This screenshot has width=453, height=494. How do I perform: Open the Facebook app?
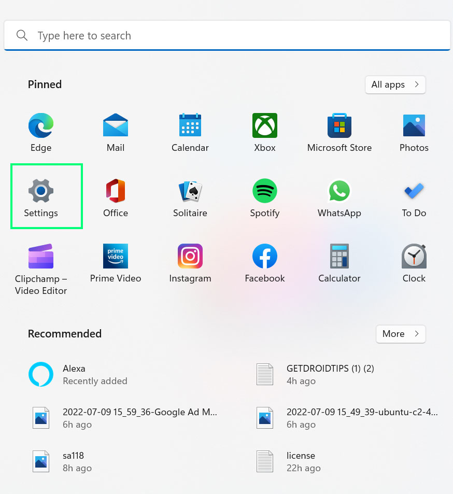(265, 263)
